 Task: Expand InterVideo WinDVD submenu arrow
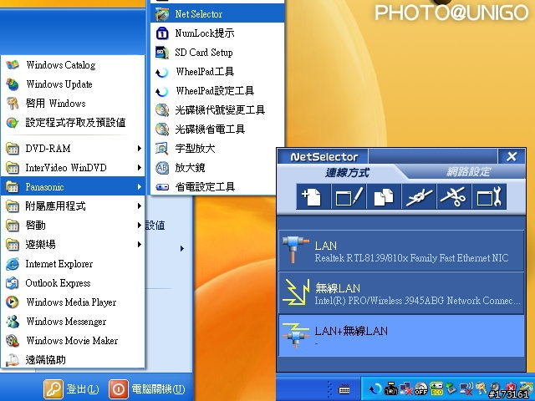[x=140, y=167]
